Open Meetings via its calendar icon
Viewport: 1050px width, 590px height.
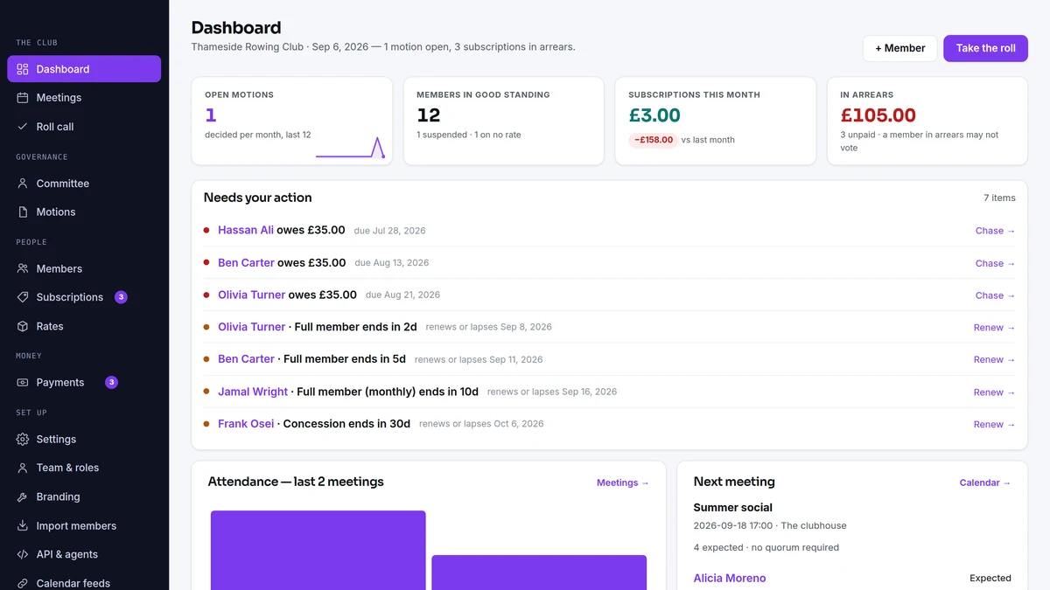pyautogui.click(x=23, y=98)
